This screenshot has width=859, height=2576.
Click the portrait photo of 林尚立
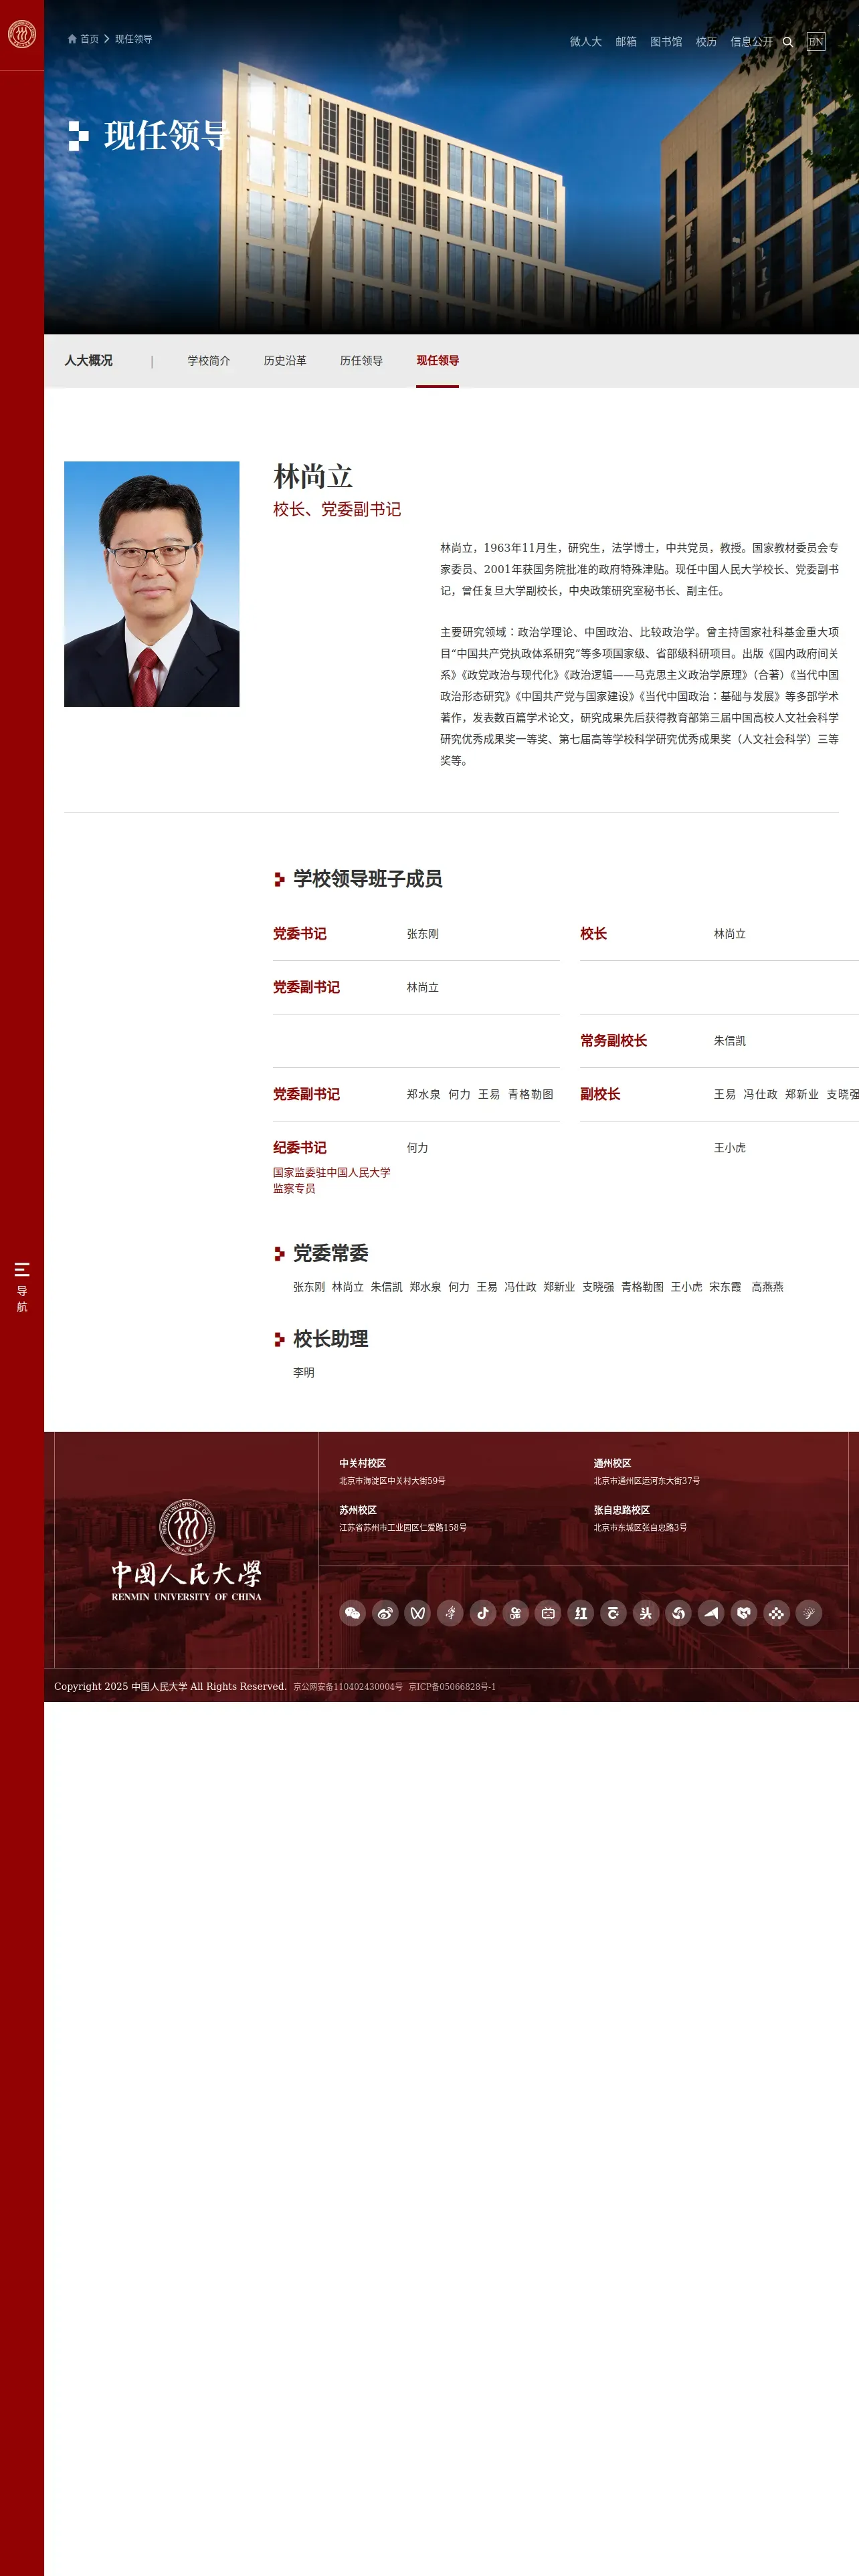click(x=152, y=584)
